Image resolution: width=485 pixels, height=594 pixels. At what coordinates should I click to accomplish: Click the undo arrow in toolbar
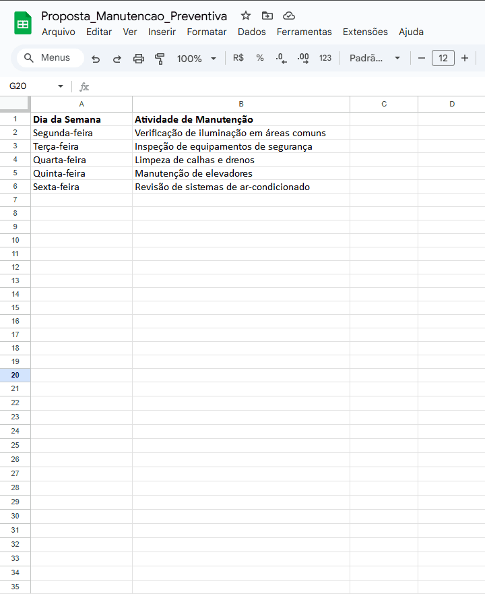click(x=96, y=59)
